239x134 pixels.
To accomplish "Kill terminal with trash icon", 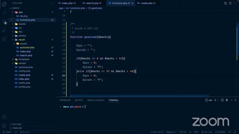I will coord(227,100).
